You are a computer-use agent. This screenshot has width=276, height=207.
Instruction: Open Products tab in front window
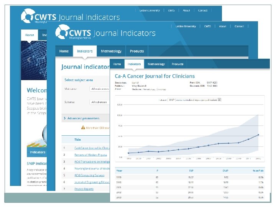[x=177, y=64]
